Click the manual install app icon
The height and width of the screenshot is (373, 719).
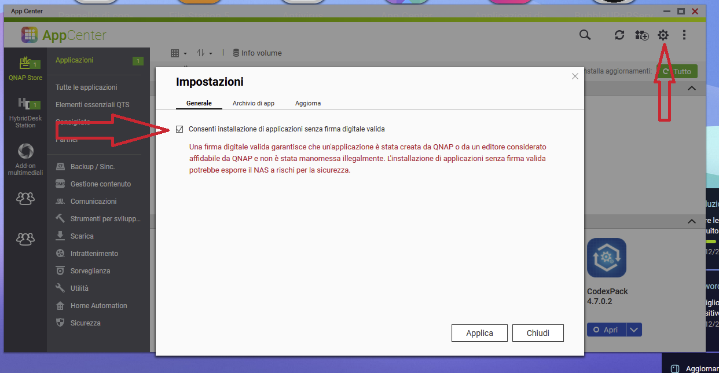pos(641,35)
